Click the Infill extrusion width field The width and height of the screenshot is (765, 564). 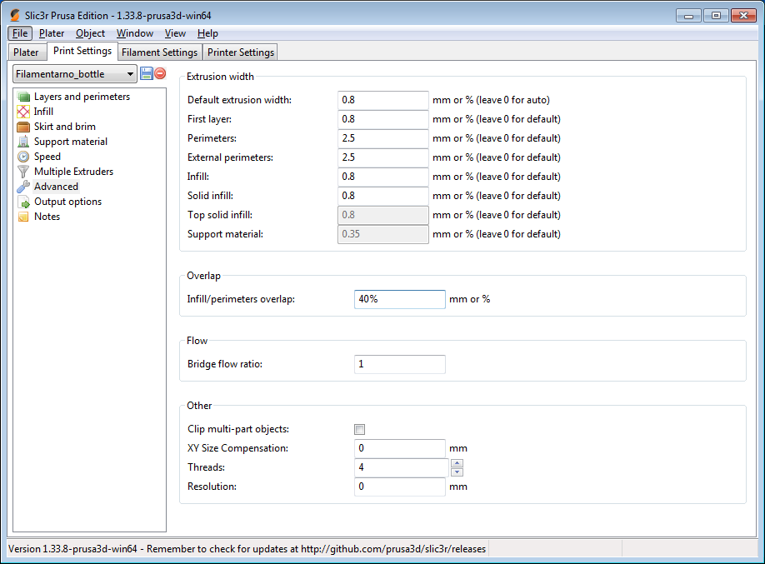(383, 177)
